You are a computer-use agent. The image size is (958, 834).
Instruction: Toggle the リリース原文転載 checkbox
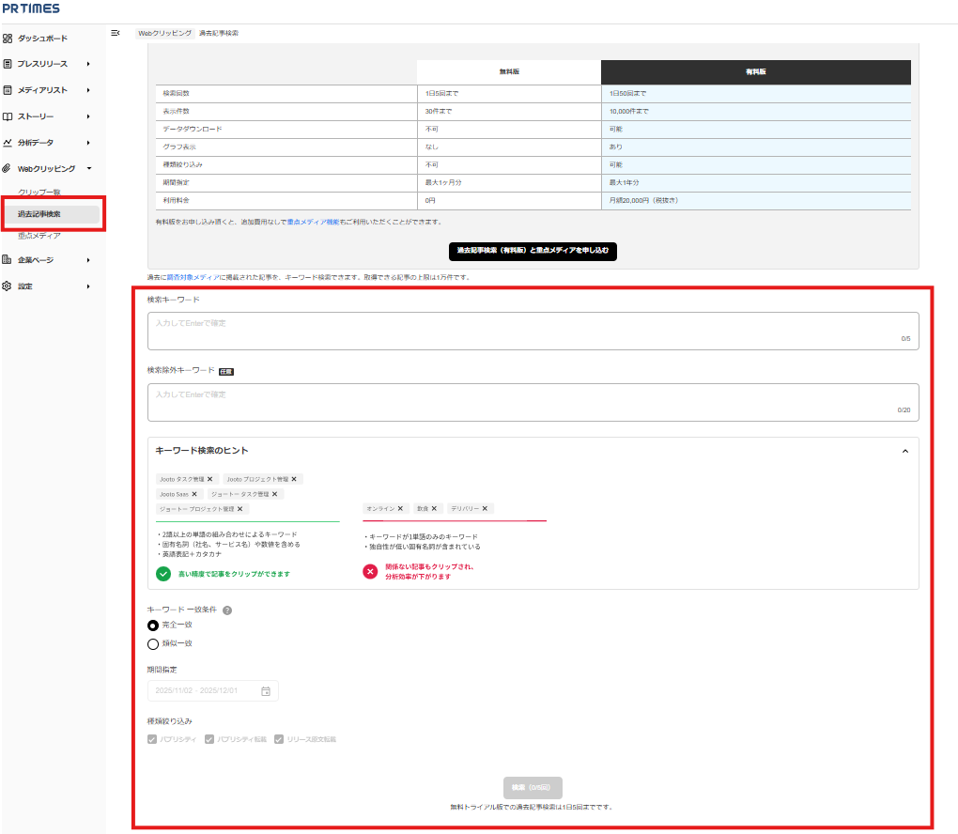click(x=279, y=739)
